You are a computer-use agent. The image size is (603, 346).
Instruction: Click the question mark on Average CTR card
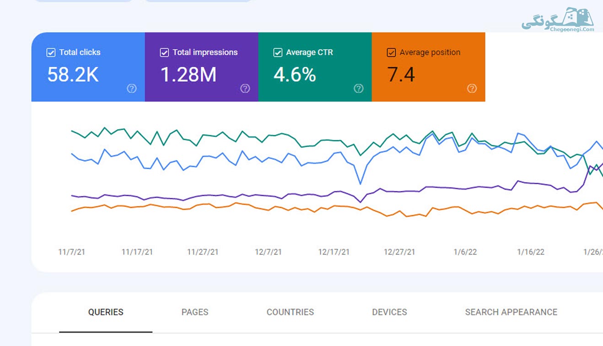tap(359, 89)
